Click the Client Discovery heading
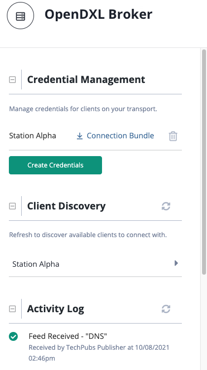Viewport: 207px width, 370px height. (67, 206)
